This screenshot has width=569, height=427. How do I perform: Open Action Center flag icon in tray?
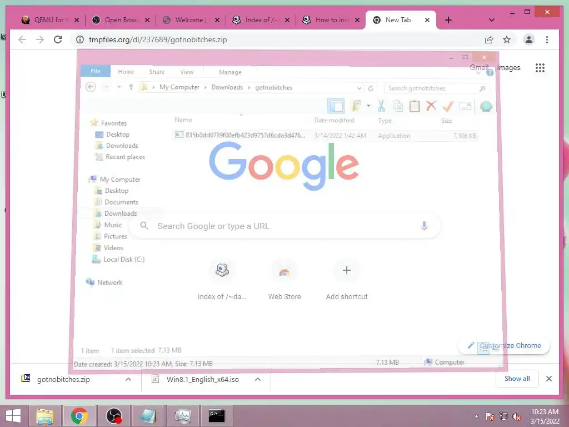point(490,416)
